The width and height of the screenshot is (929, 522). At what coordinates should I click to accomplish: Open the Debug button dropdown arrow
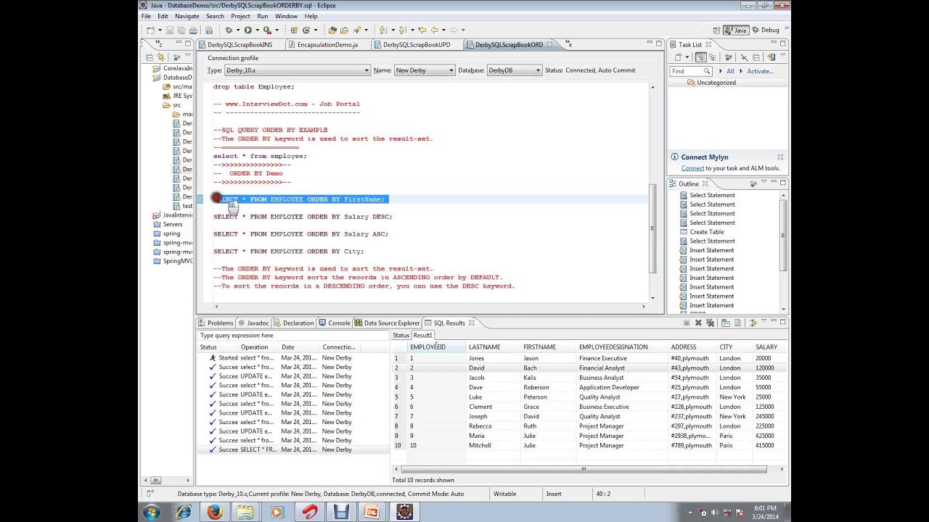[x=237, y=30]
